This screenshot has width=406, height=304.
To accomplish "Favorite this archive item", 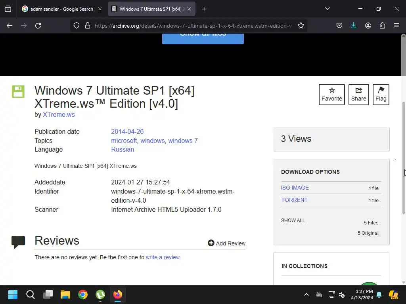I will (x=332, y=95).
